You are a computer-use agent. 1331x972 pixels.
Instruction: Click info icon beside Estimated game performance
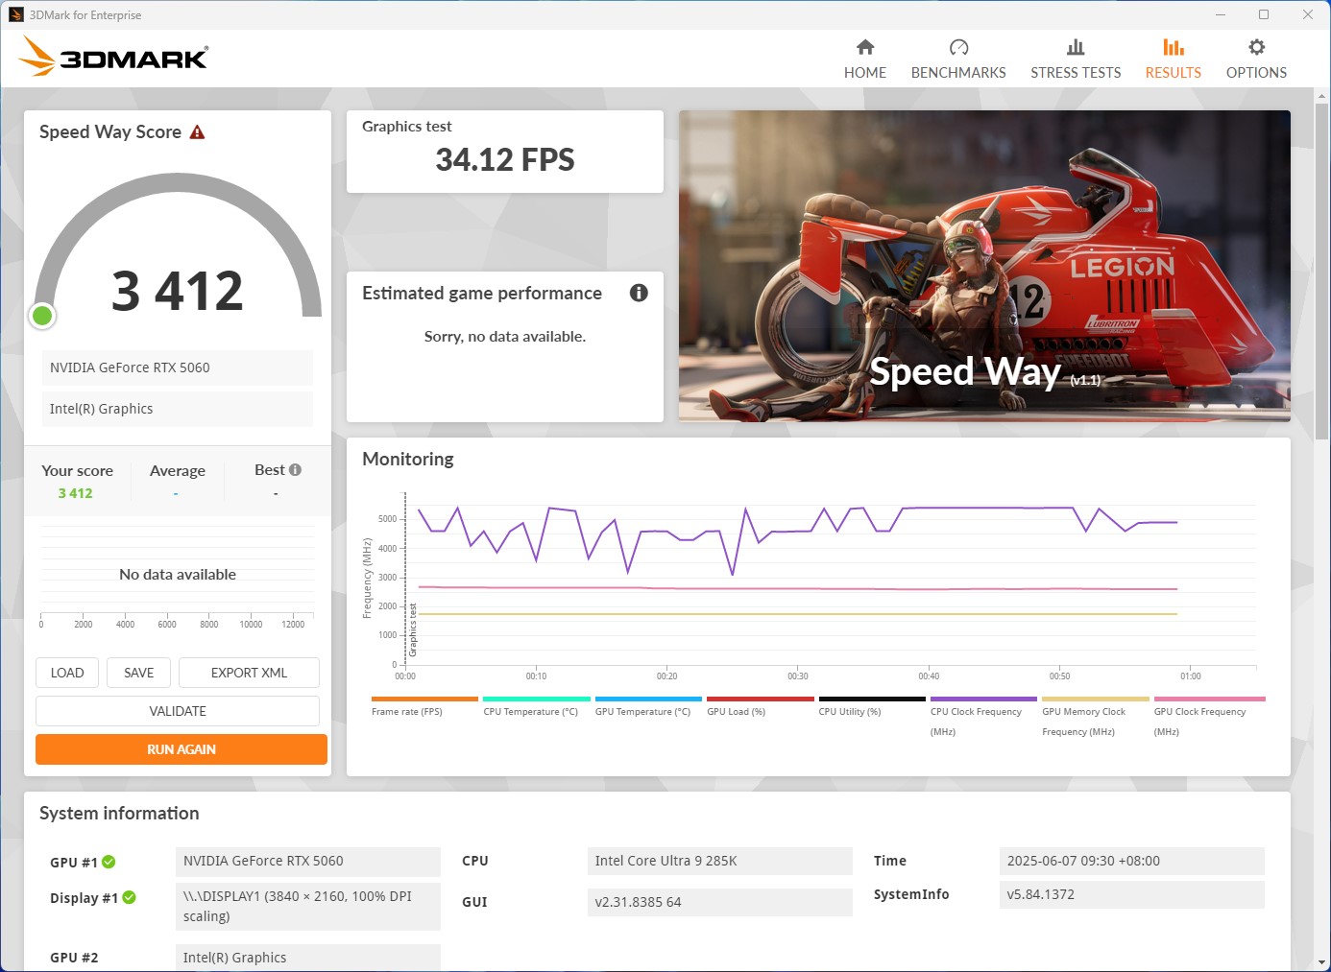[x=639, y=293]
